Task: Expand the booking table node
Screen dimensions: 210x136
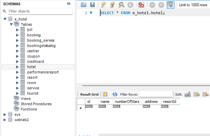Action: coord(18,35)
